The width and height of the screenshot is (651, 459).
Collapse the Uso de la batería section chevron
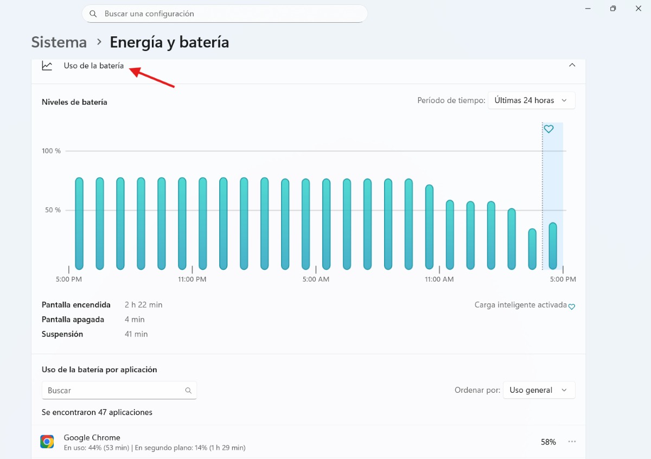(572, 65)
